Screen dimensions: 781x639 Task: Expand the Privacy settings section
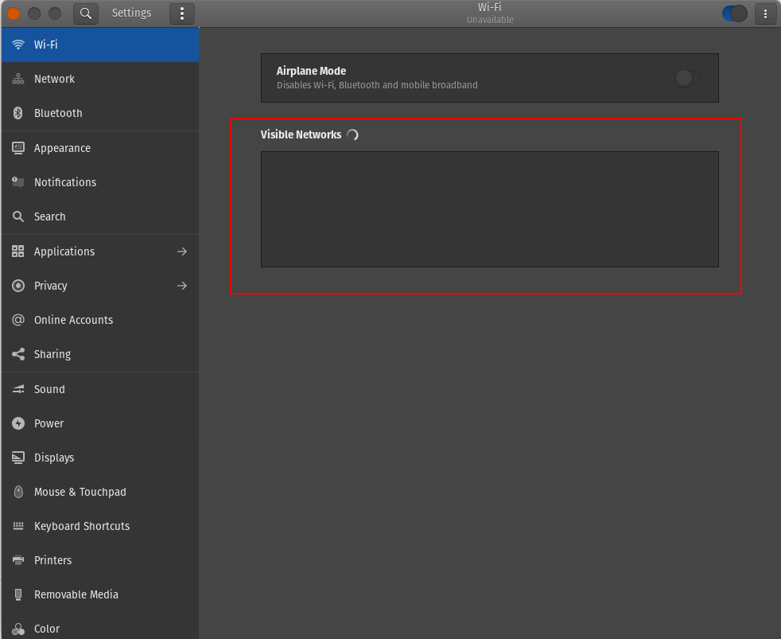coord(182,285)
